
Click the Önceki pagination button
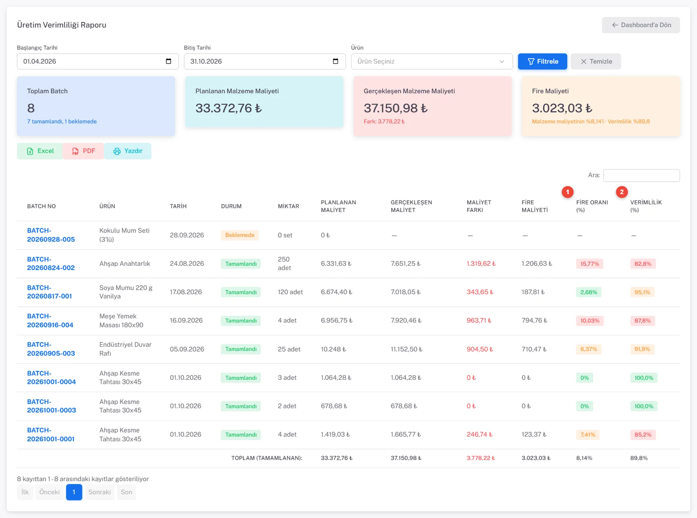50,492
